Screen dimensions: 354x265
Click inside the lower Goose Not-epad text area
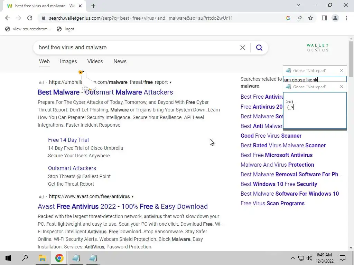315,110
